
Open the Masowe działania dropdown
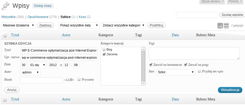coord(19,25)
